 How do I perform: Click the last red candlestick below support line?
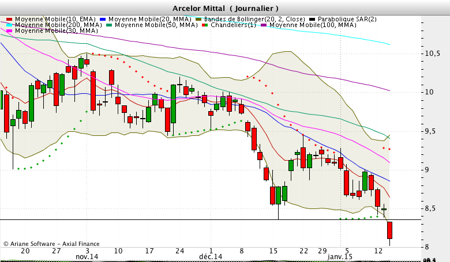[390, 230]
